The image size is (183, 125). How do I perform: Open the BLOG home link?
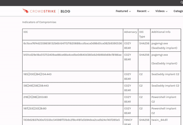65,11
